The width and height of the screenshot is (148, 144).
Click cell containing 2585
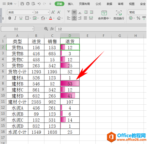(36, 102)
